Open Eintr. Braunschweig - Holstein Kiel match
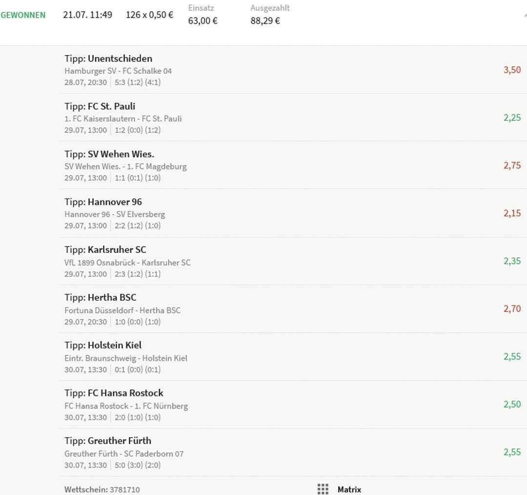Screen dimensions: 527x495 click(126, 358)
